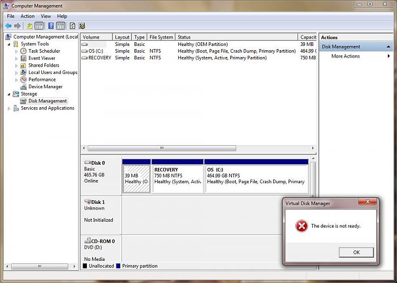The image size is (397, 283).
Task: Open the Action menu
Action: (x=28, y=16)
